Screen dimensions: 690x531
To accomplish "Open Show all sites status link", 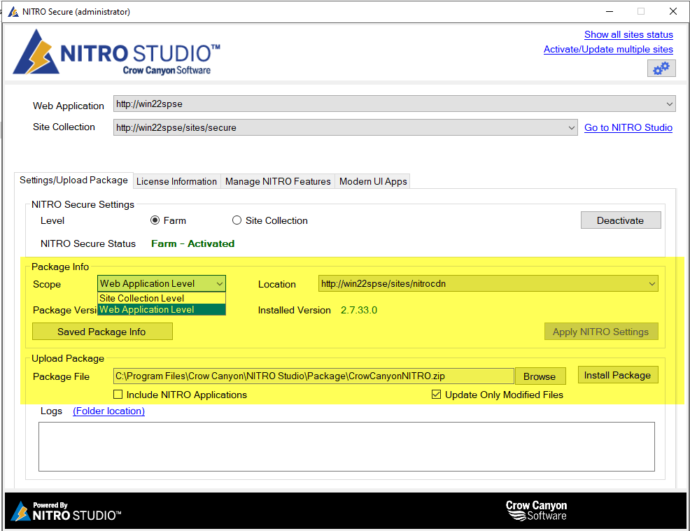I will 628,35.
